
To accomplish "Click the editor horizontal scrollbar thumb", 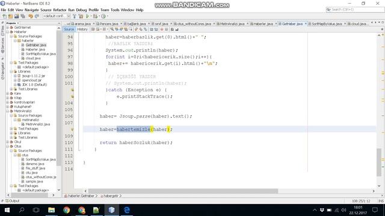I will click(x=183, y=191).
